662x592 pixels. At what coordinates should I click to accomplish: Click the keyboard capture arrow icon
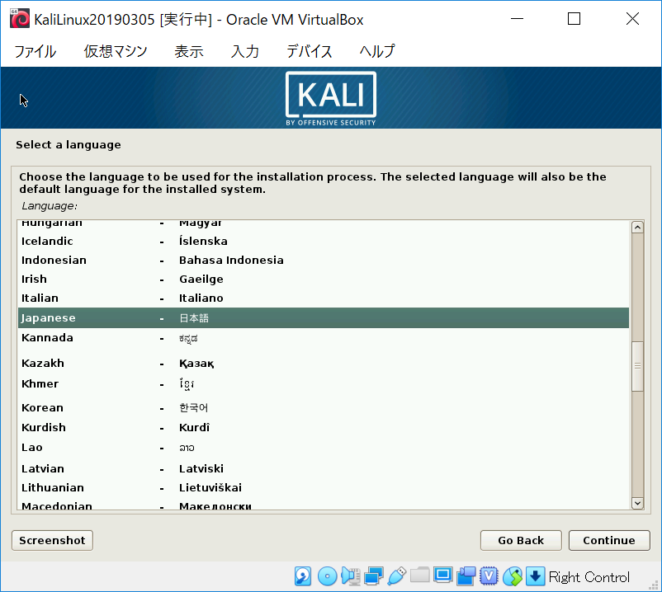pyautogui.click(x=536, y=576)
